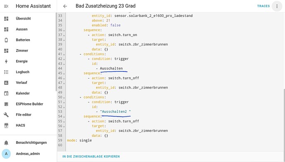Open the HACS store icon

[6, 126]
